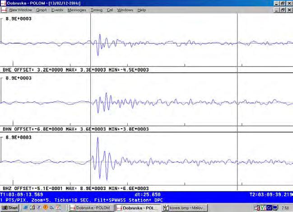Image resolution: width=293 pixels, height=212 pixels.
Task: Close the inner document window
Action: point(289,10)
